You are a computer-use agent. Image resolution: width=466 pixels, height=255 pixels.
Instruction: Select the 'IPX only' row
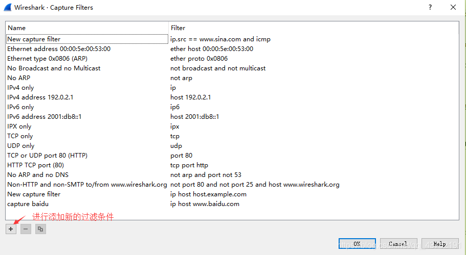point(19,126)
